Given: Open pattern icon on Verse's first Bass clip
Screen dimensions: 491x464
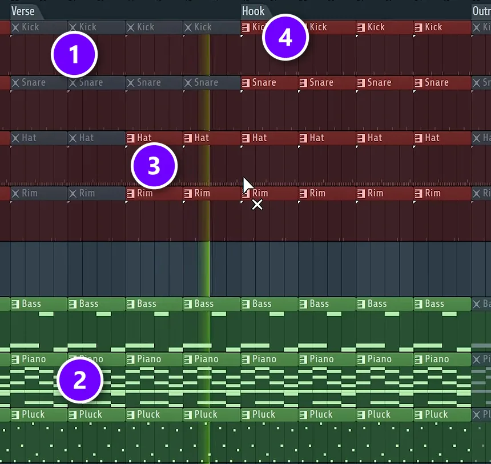Looking at the screenshot, I should coord(15,304).
